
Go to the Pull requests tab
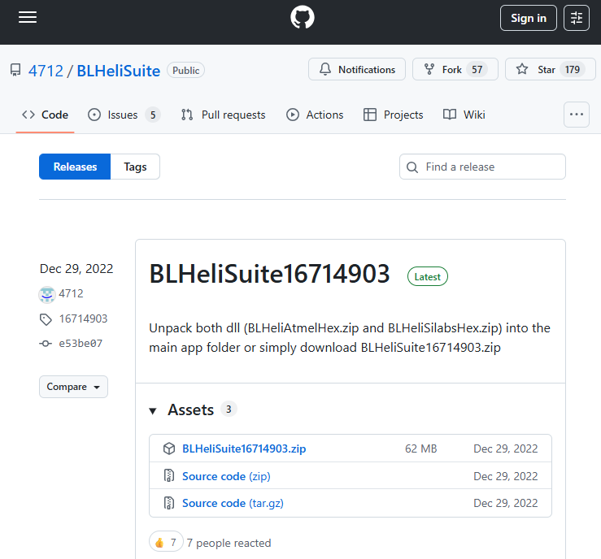(224, 115)
